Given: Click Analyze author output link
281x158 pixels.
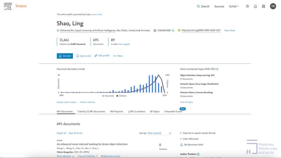Looking at the screenshot, I should pos(66,102).
